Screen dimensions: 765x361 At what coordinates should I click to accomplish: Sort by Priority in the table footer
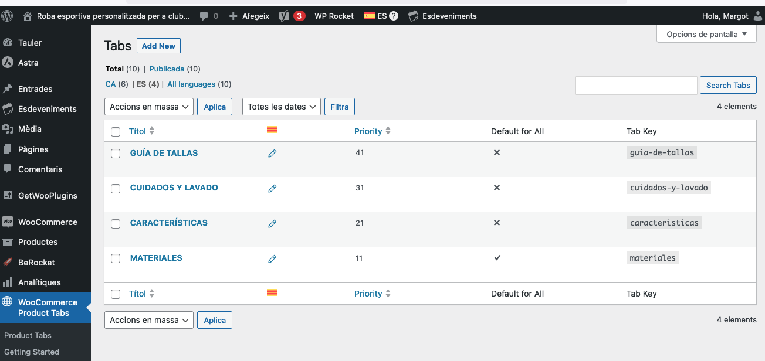coord(373,294)
